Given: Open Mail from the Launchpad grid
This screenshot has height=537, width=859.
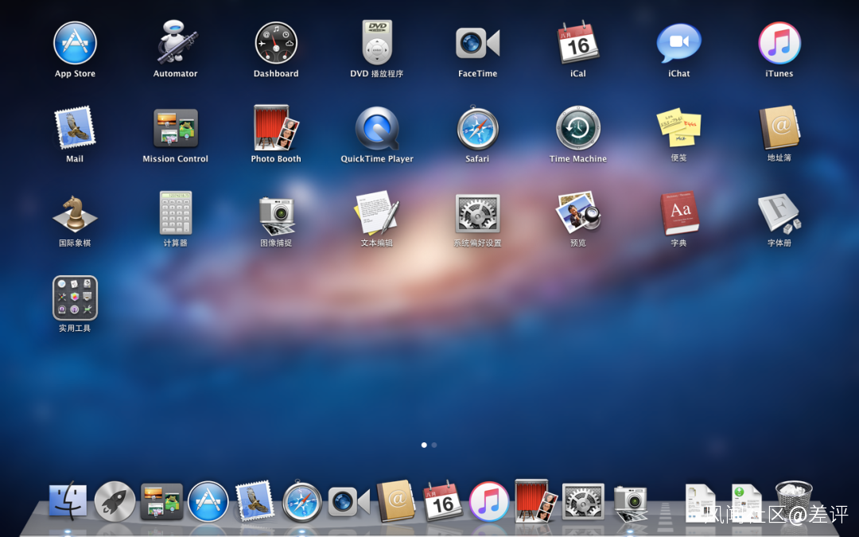Looking at the screenshot, I should coord(75,127).
